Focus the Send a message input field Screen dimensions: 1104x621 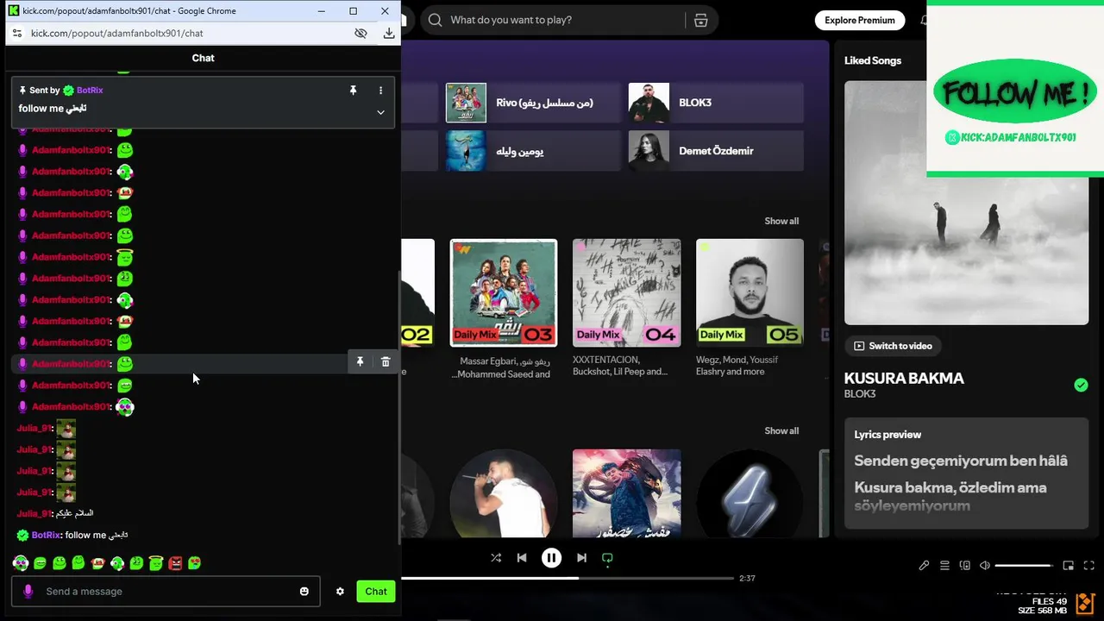pyautogui.click(x=166, y=591)
